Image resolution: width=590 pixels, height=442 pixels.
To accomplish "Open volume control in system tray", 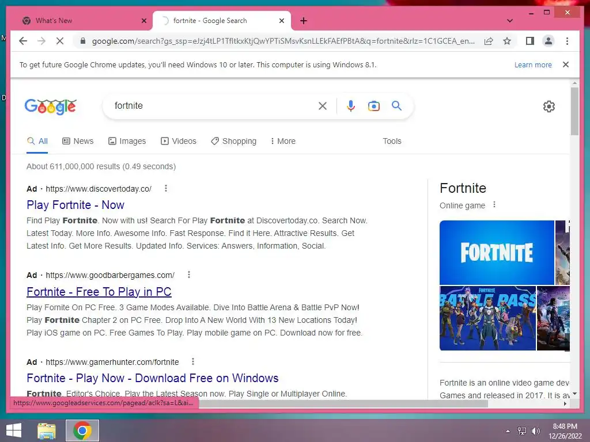I will 535,431.
